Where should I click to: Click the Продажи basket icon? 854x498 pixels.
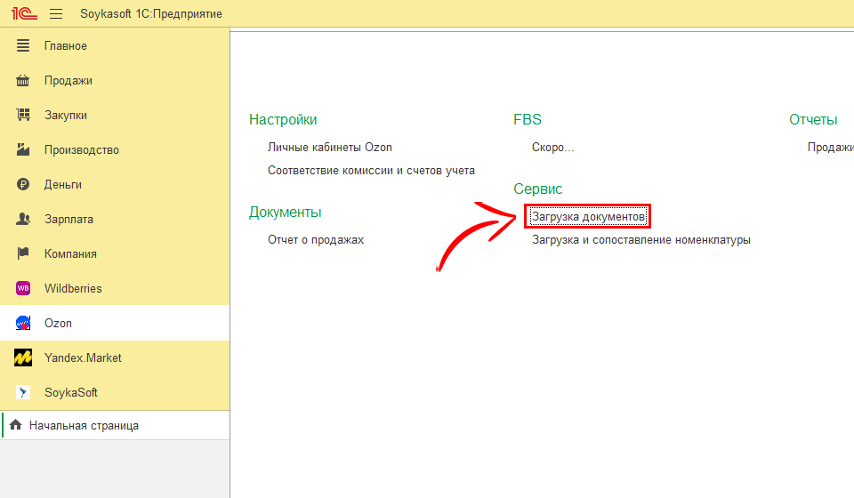pos(23,81)
